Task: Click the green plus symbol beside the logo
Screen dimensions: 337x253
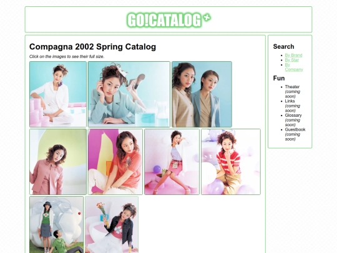Action: click(x=207, y=17)
